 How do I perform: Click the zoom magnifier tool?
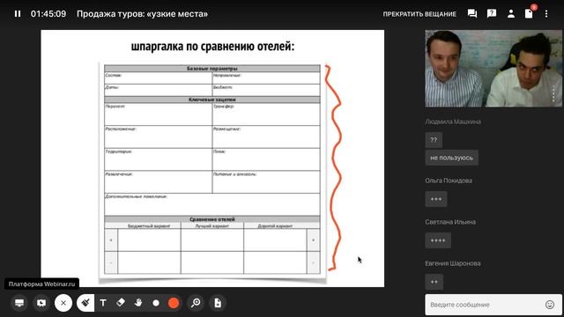[x=196, y=303]
